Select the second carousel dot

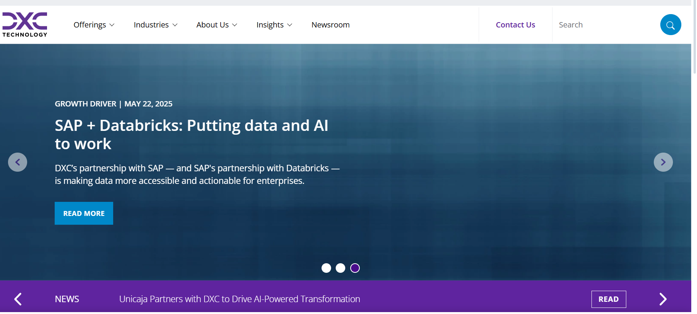pyautogui.click(x=340, y=268)
